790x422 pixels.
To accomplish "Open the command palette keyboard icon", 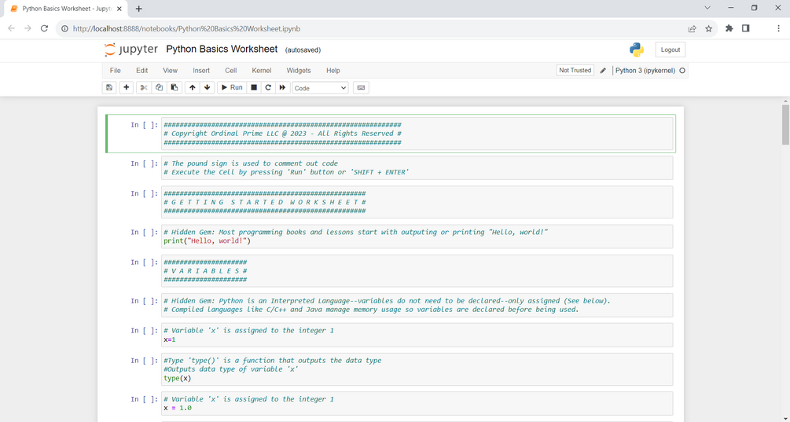I will [x=361, y=88].
